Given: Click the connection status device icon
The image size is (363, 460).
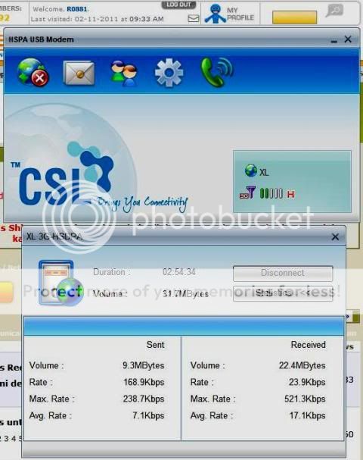Looking at the screenshot, I should point(60,283).
